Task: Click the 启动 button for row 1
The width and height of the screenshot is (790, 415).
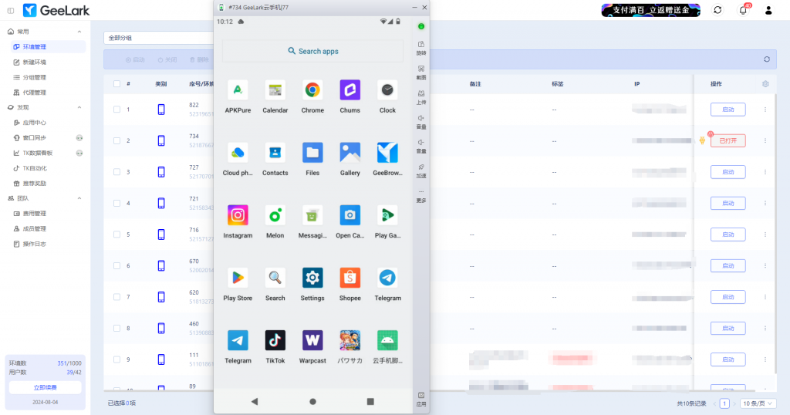Action: click(x=728, y=110)
